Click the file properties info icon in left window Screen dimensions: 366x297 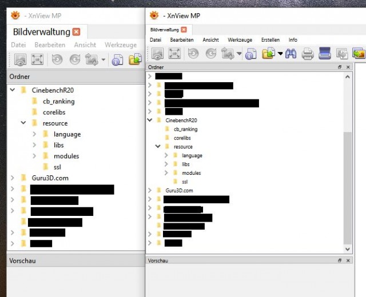click(117, 59)
